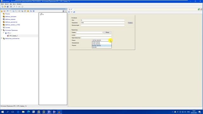The image size is (203, 114).
Task: Click the Имя name field
Action: click(x=103, y=20)
